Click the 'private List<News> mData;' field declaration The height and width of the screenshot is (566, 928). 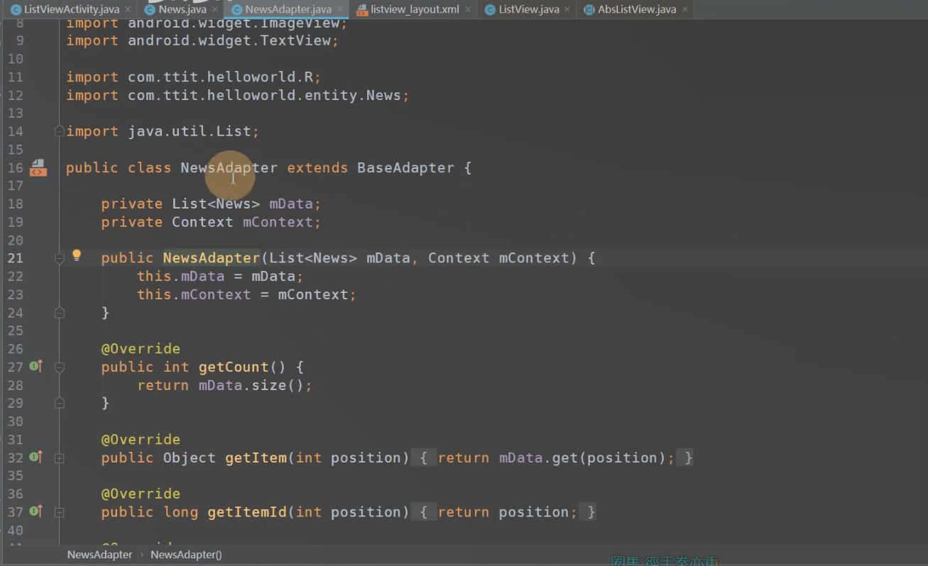coord(211,204)
